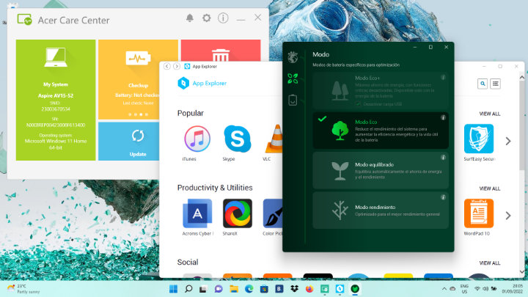Open SurfEasy Secure app icon
This screenshot has width=528, height=297.
tap(479, 139)
